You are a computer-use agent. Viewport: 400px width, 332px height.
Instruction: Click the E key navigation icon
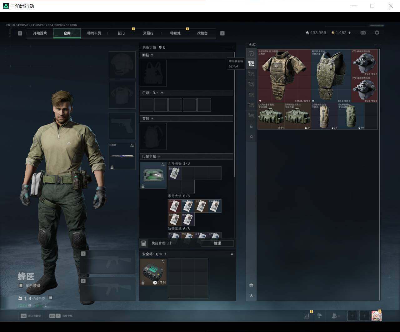pyautogui.click(x=222, y=33)
